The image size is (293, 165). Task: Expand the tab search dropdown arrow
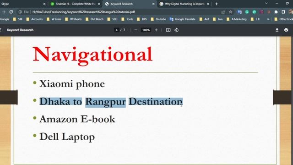point(266,3)
